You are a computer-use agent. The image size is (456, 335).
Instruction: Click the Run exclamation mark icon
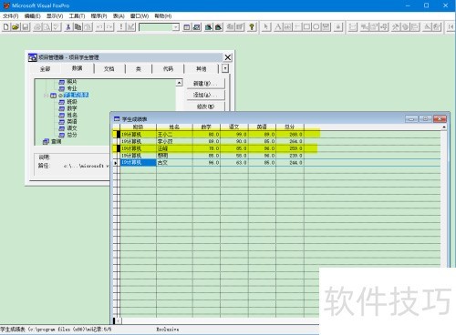click(x=121, y=27)
